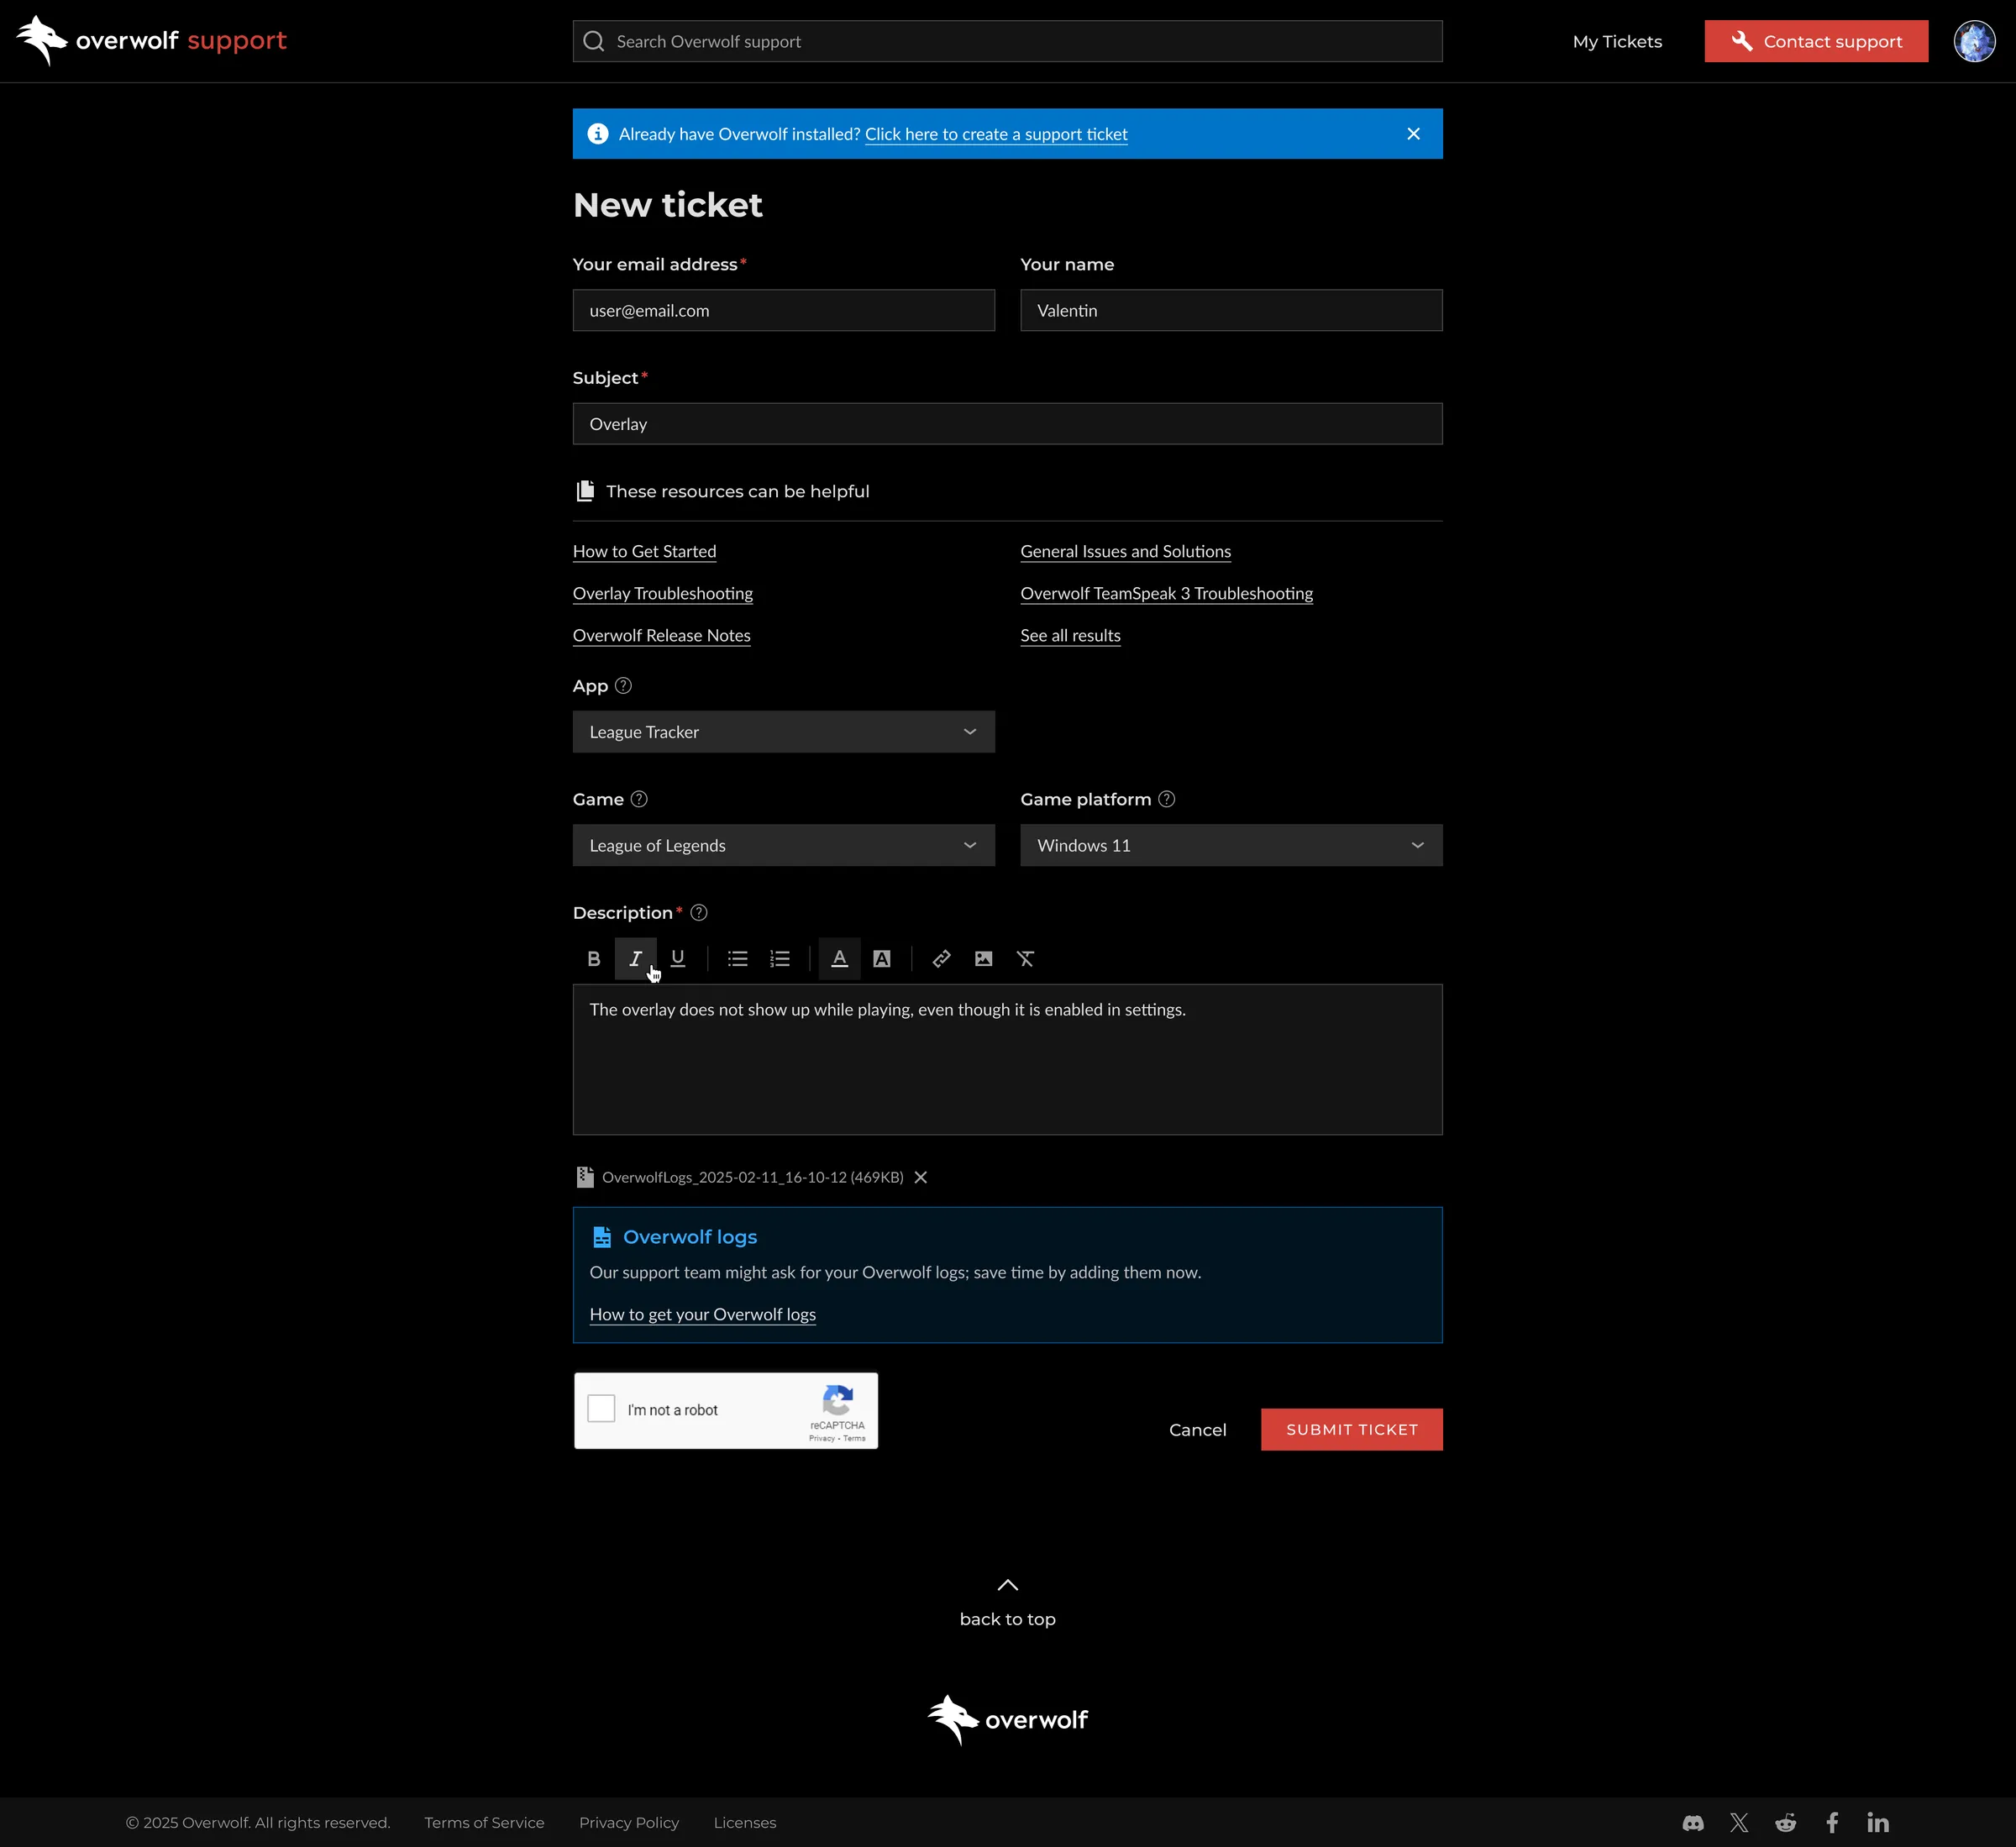Cancel the new ticket
The image size is (2016, 1847).
(1198, 1430)
